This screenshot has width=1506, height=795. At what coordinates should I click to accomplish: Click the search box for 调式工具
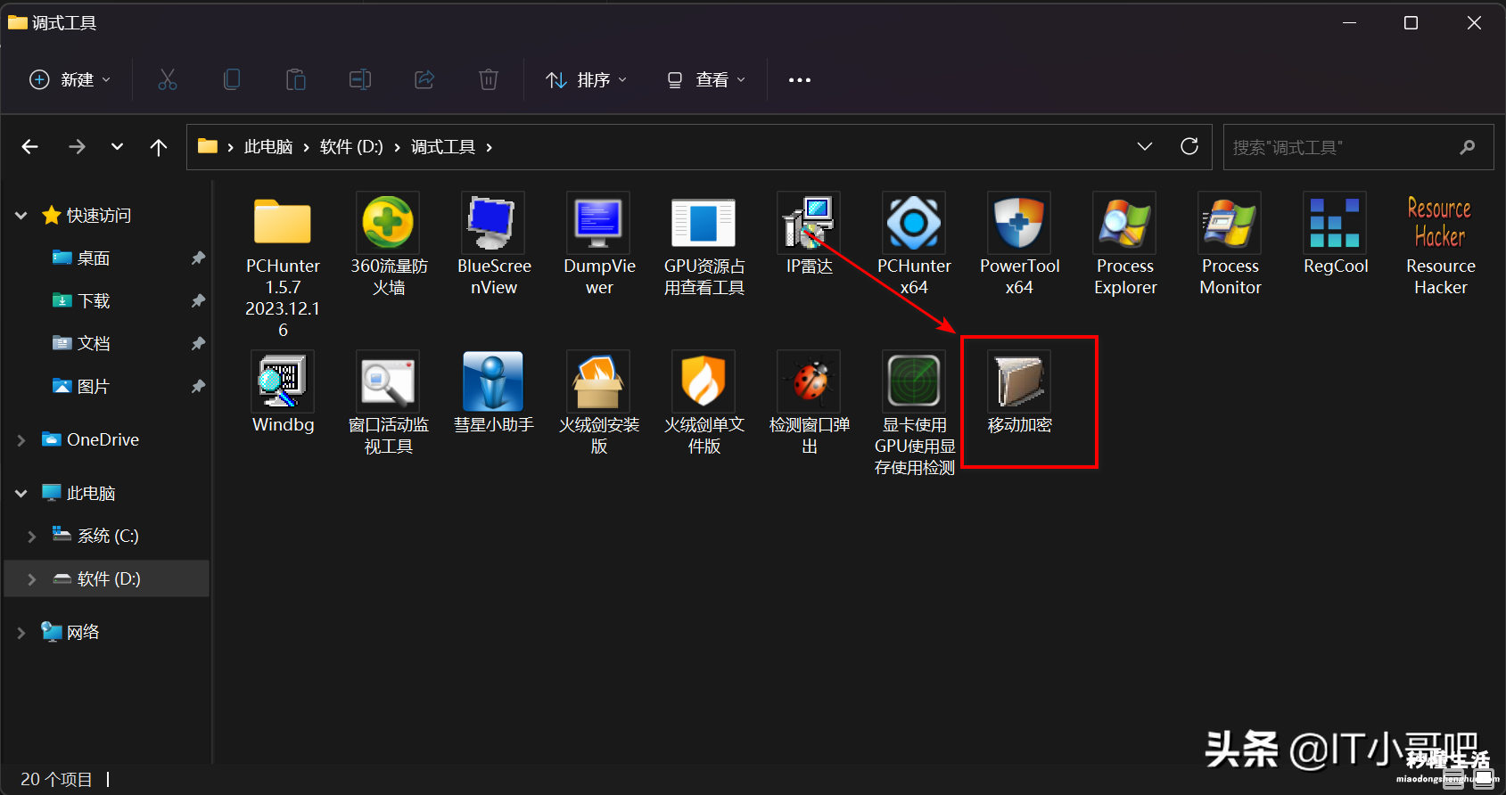pos(1358,147)
